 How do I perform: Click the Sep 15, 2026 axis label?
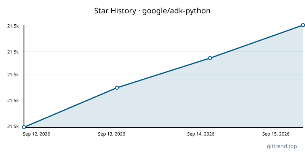click(x=276, y=134)
